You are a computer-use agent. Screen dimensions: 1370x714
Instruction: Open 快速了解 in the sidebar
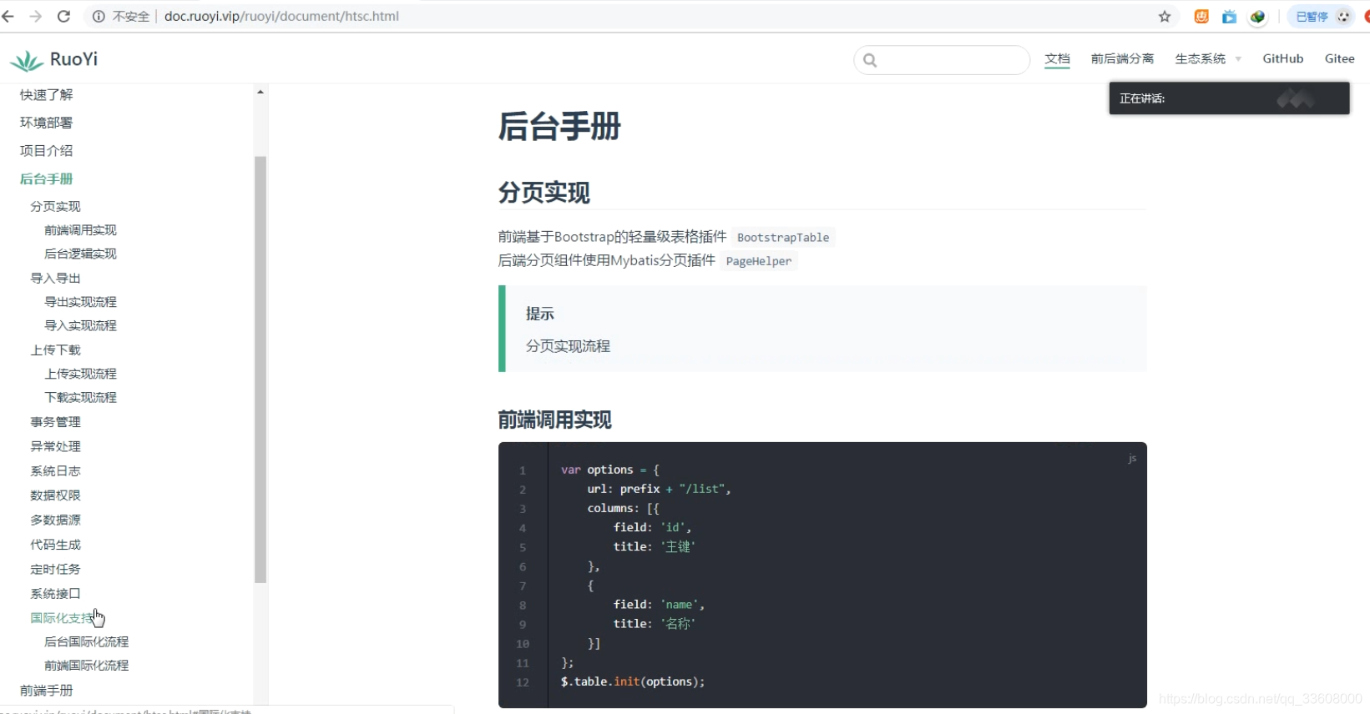click(47, 95)
